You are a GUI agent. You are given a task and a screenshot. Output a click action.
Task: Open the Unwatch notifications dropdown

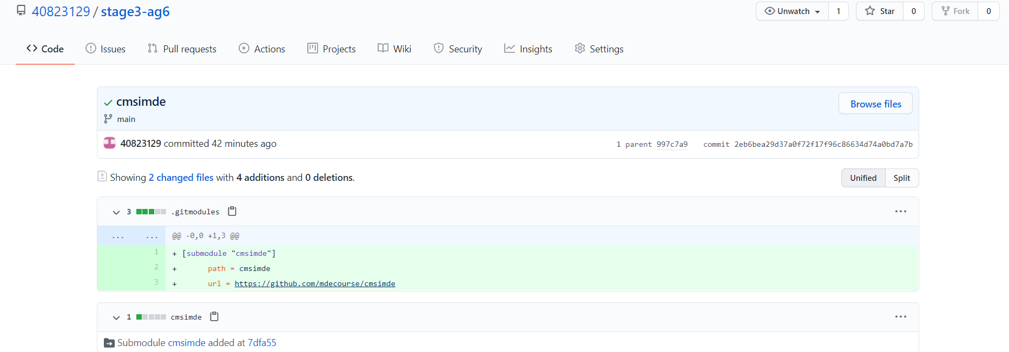[x=793, y=11]
